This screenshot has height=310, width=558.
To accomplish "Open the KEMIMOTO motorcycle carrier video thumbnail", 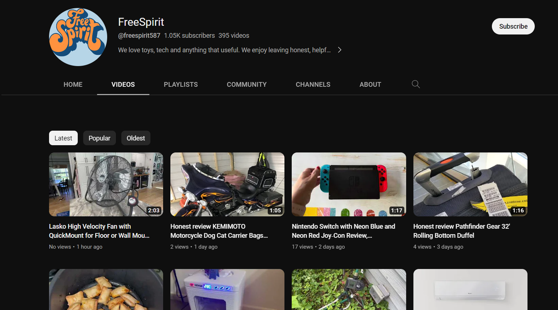I will click(227, 184).
